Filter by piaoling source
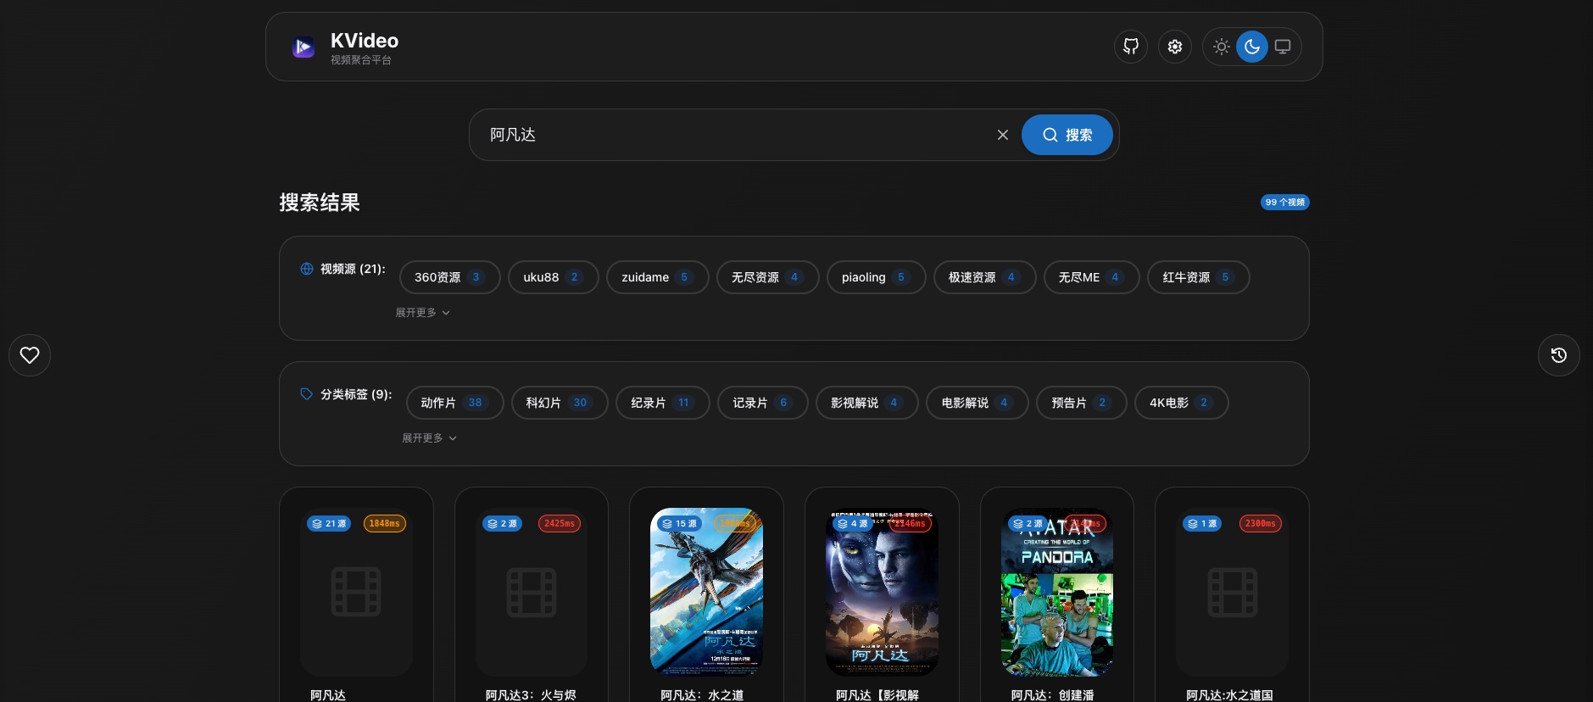The height and width of the screenshot is (702, 1593). point(877,277)
